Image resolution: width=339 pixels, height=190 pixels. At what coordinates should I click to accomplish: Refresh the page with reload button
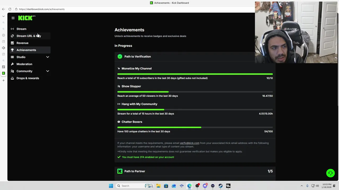[x=10, y=9]
